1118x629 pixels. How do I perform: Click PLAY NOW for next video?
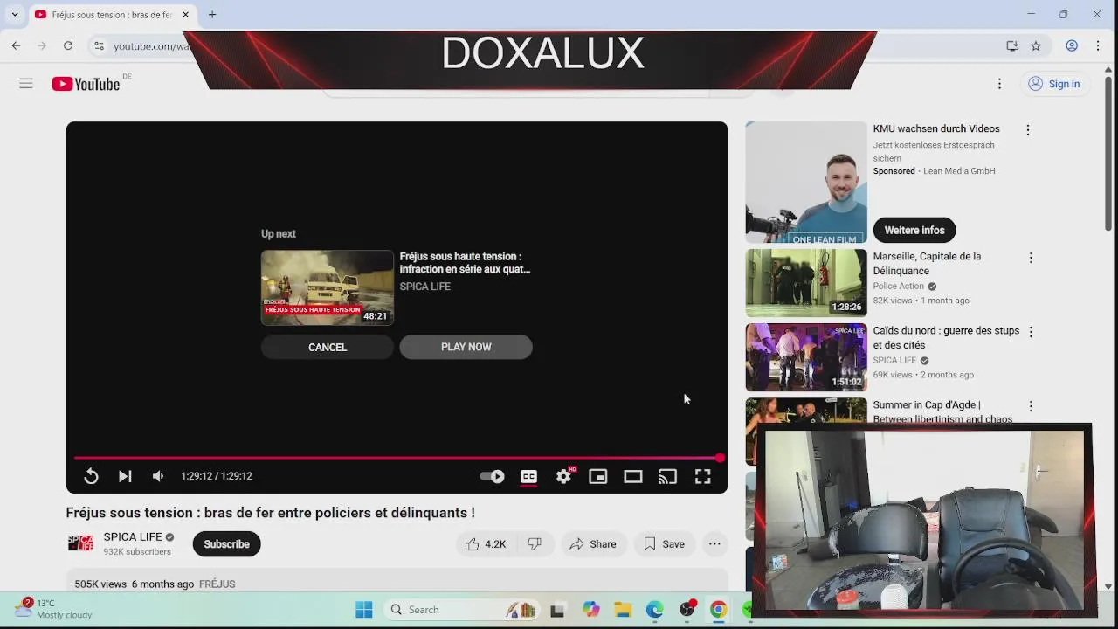click(x=466, y=347)
